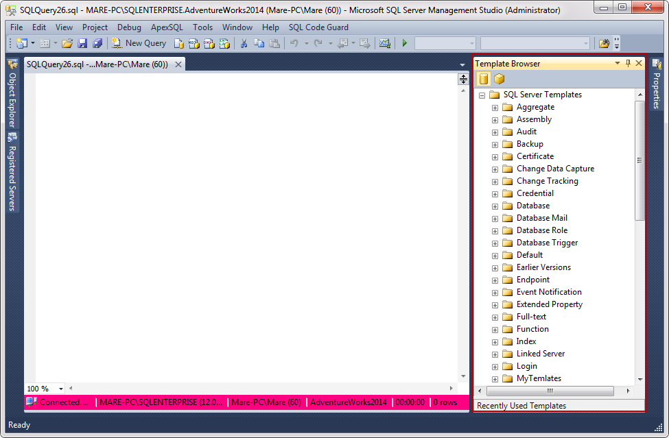Open the Undo history dropdown arrow

click(x=306, y=43)
